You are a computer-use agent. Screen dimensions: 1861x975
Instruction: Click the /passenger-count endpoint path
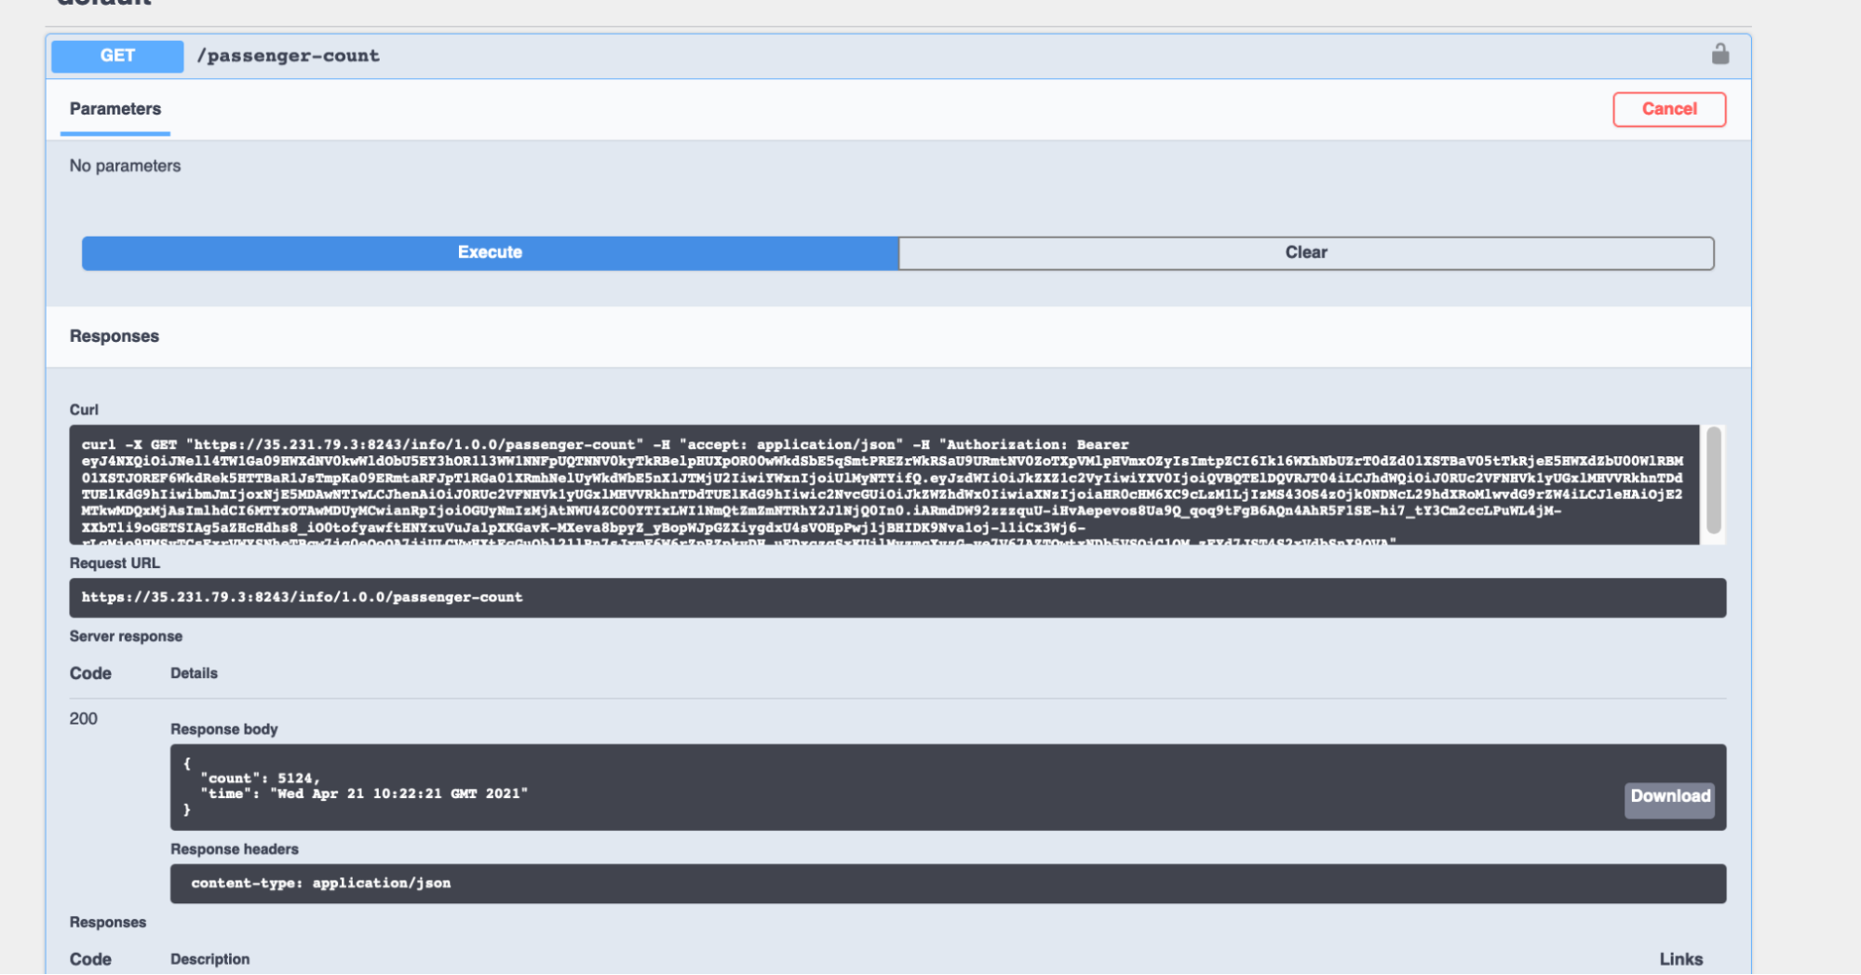289,56
